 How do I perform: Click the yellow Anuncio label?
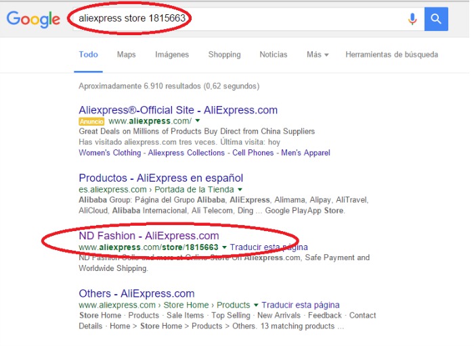click(x=91, y=121)
